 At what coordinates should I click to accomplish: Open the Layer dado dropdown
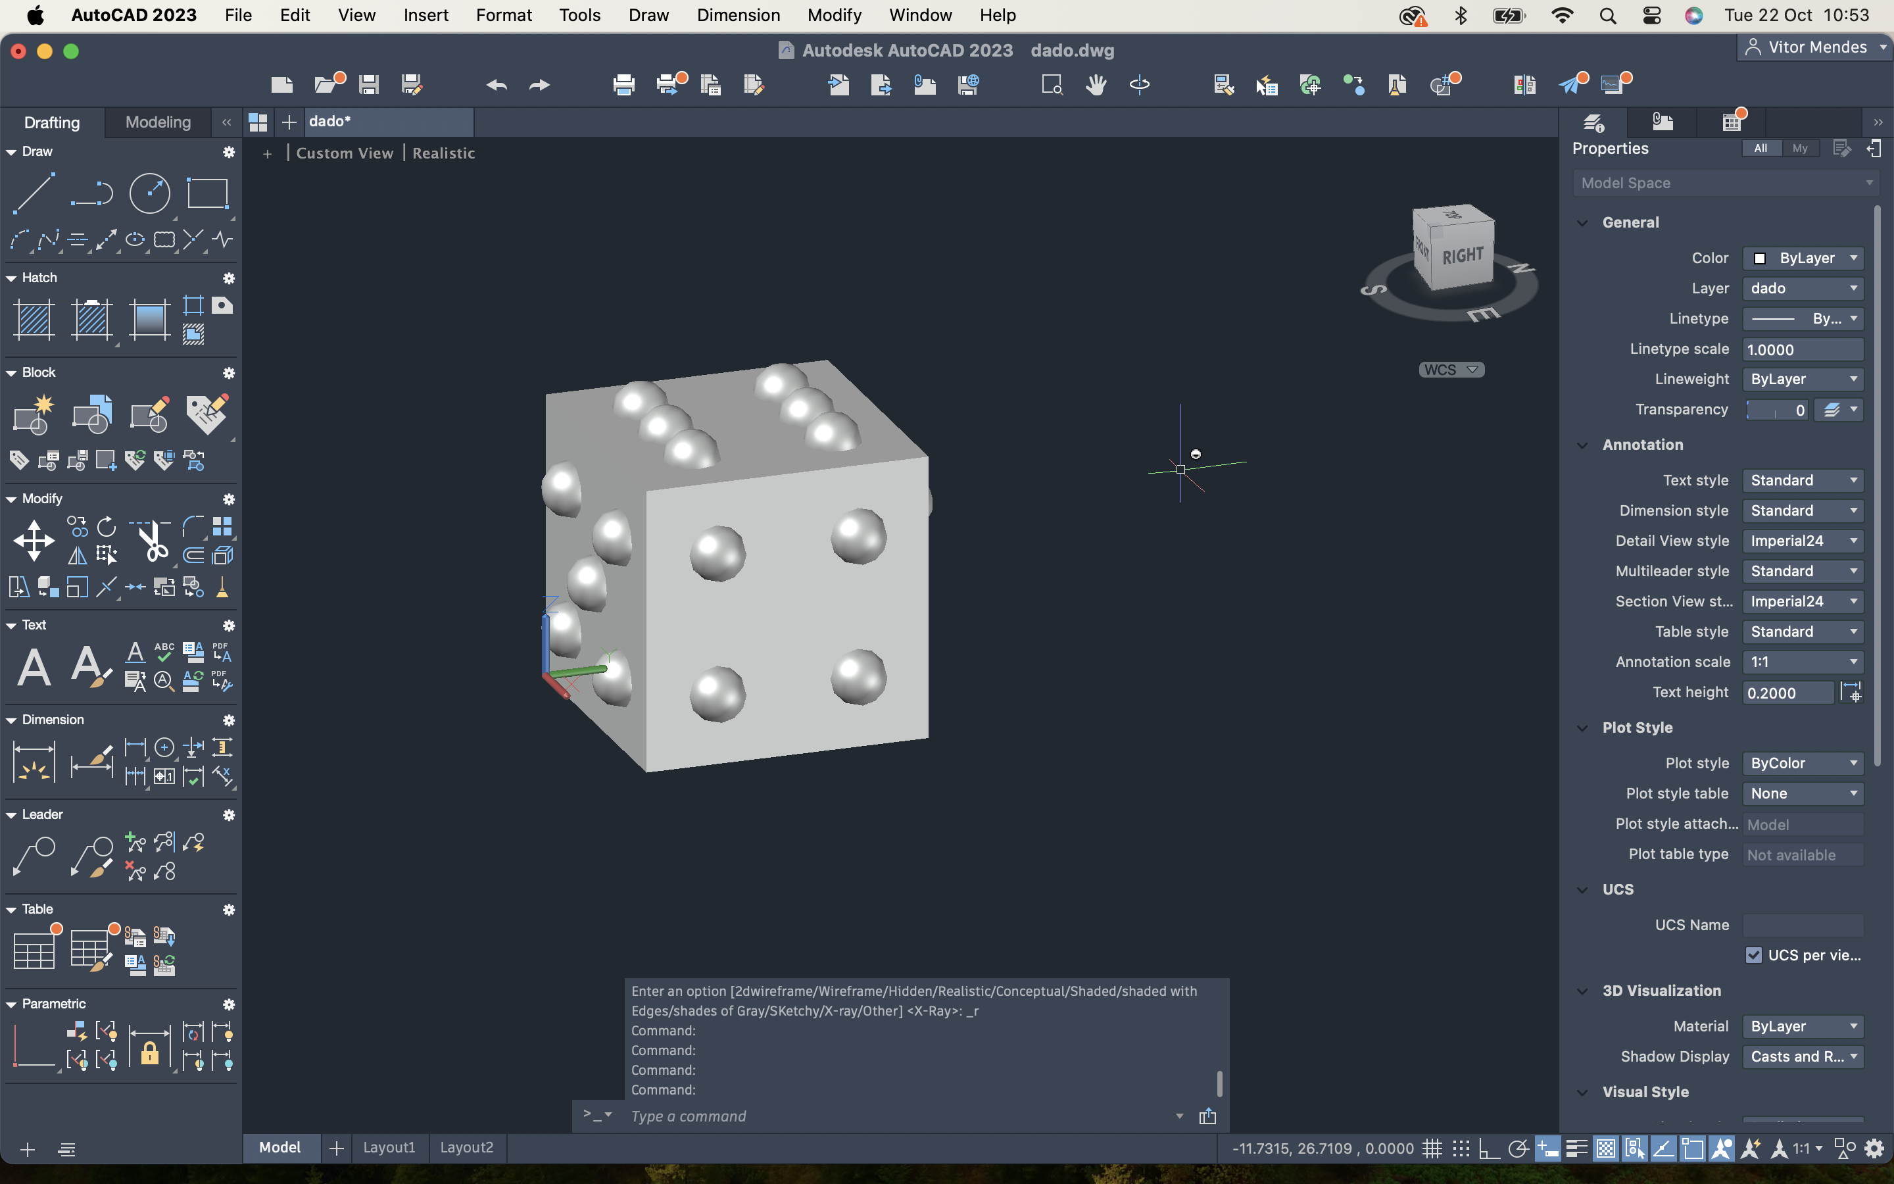point(1803,288)
